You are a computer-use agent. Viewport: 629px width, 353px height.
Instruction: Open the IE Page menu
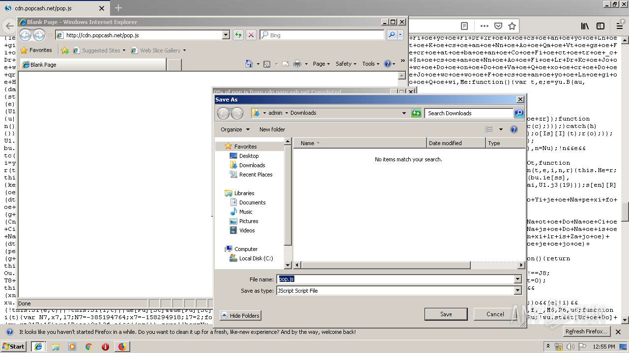point(321,64)
